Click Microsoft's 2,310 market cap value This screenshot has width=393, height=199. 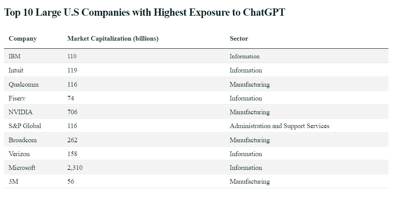[x=75, y=168]
